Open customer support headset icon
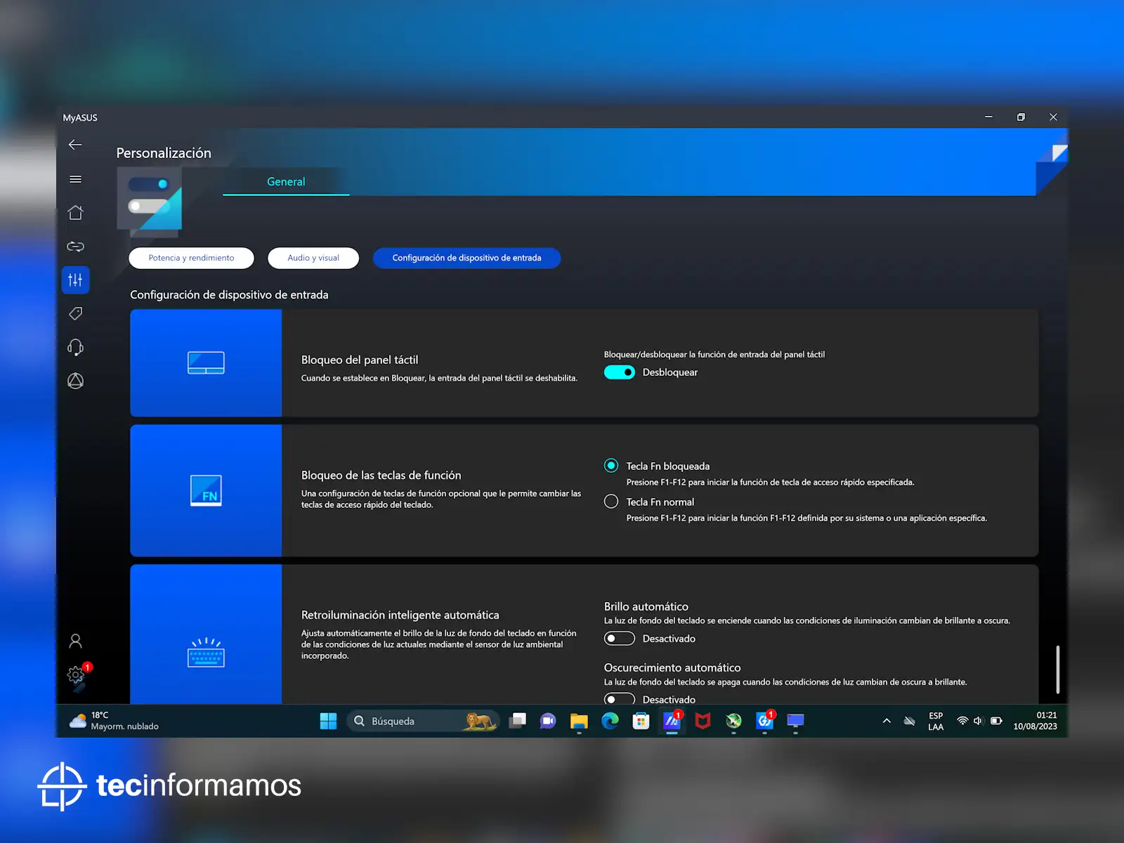Screen dimensions: 1124x843 (x=75, y=347)
